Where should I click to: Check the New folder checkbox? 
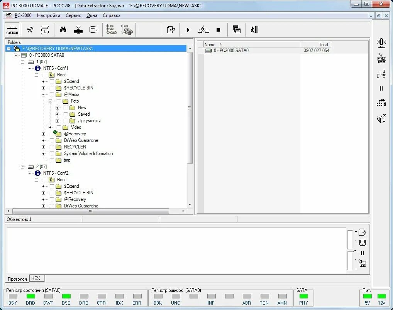tap(66, 108)
